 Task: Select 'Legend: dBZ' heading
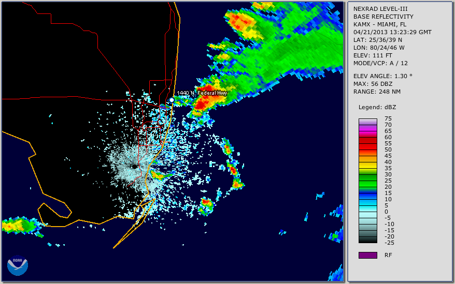(377, 107)
